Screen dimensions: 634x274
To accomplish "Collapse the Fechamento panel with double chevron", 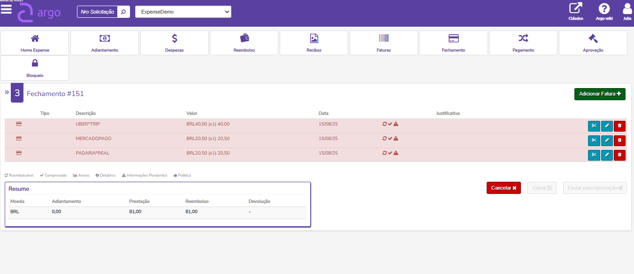I will (7, 93).
